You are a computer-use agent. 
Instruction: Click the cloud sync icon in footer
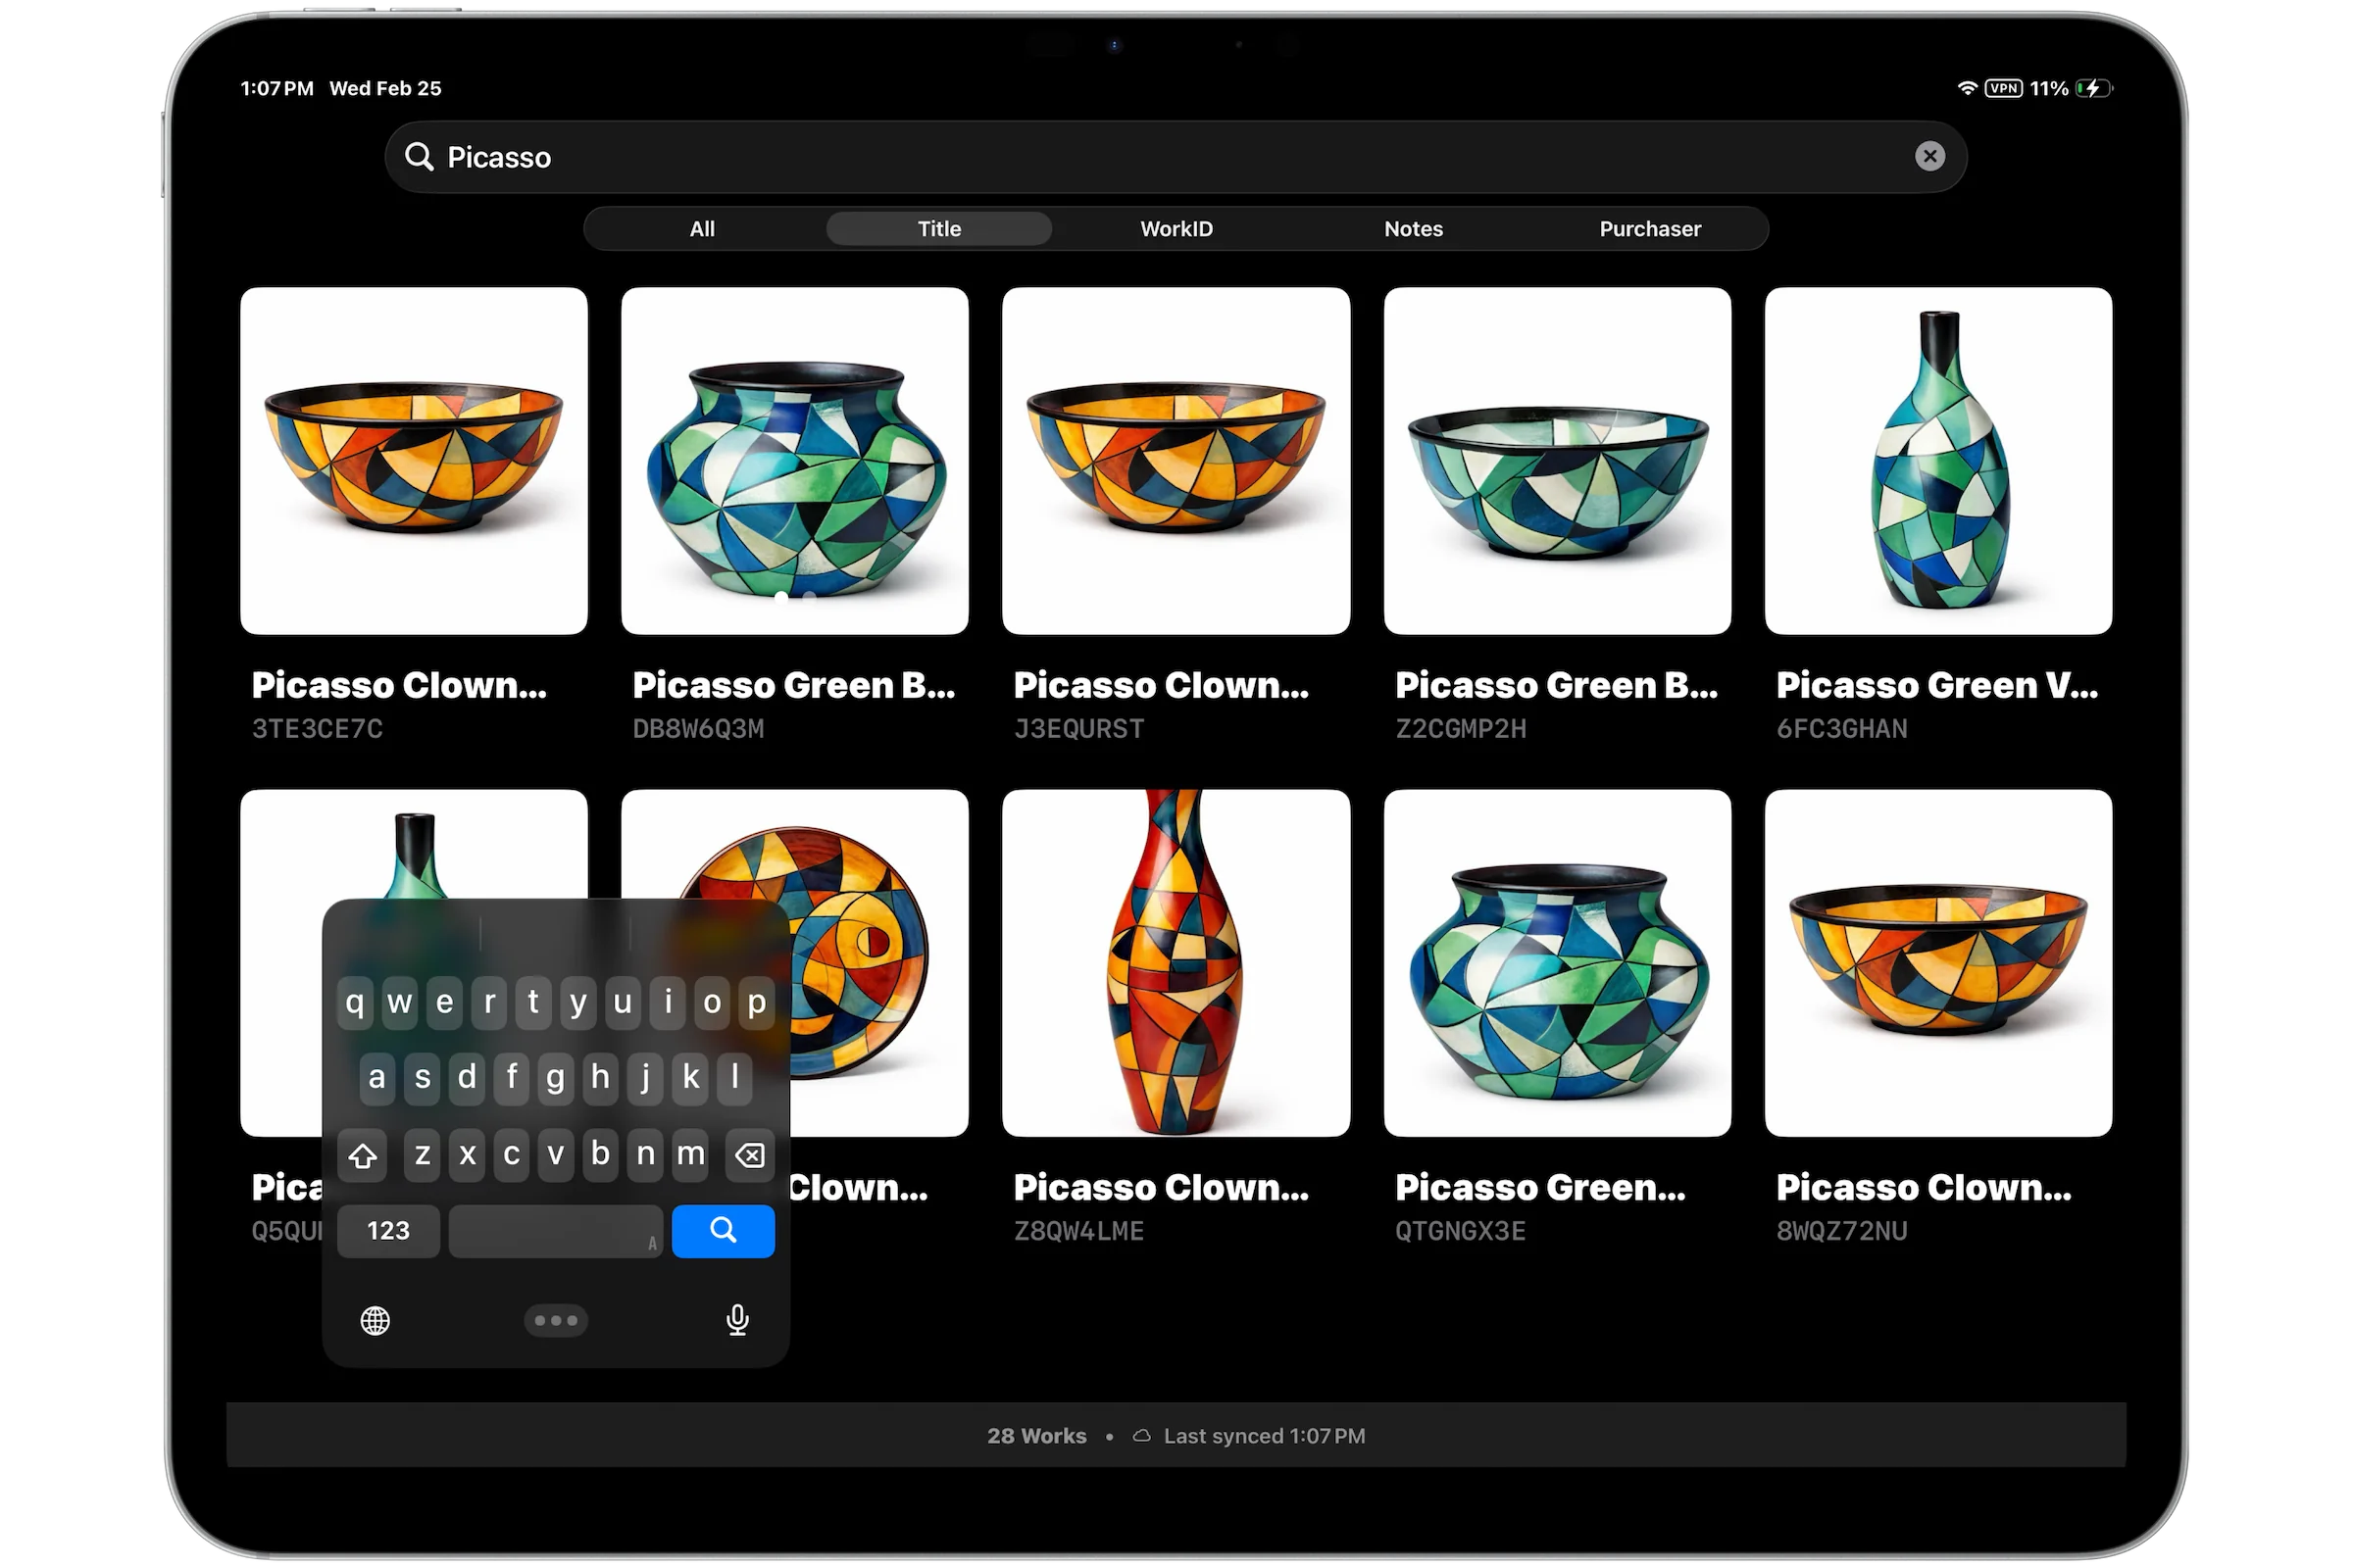pyautogui.click(x=1140, y=1436)
